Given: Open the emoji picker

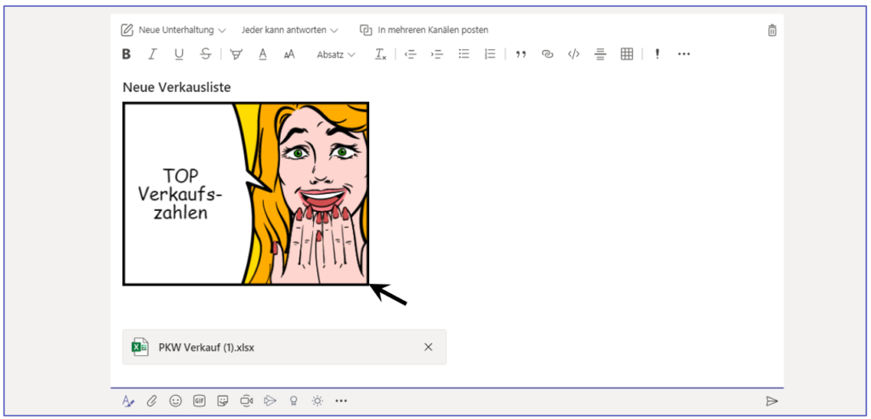Looking at the screenshot, I should pos(175,400).
